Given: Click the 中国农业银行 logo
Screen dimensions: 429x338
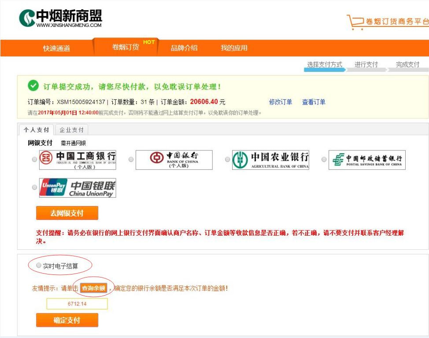Looking at the screenshot, I should coord(270,160).
